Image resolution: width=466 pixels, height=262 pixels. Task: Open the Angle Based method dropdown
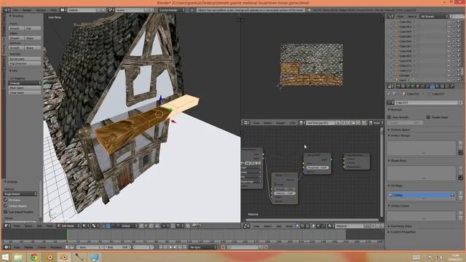20,194
